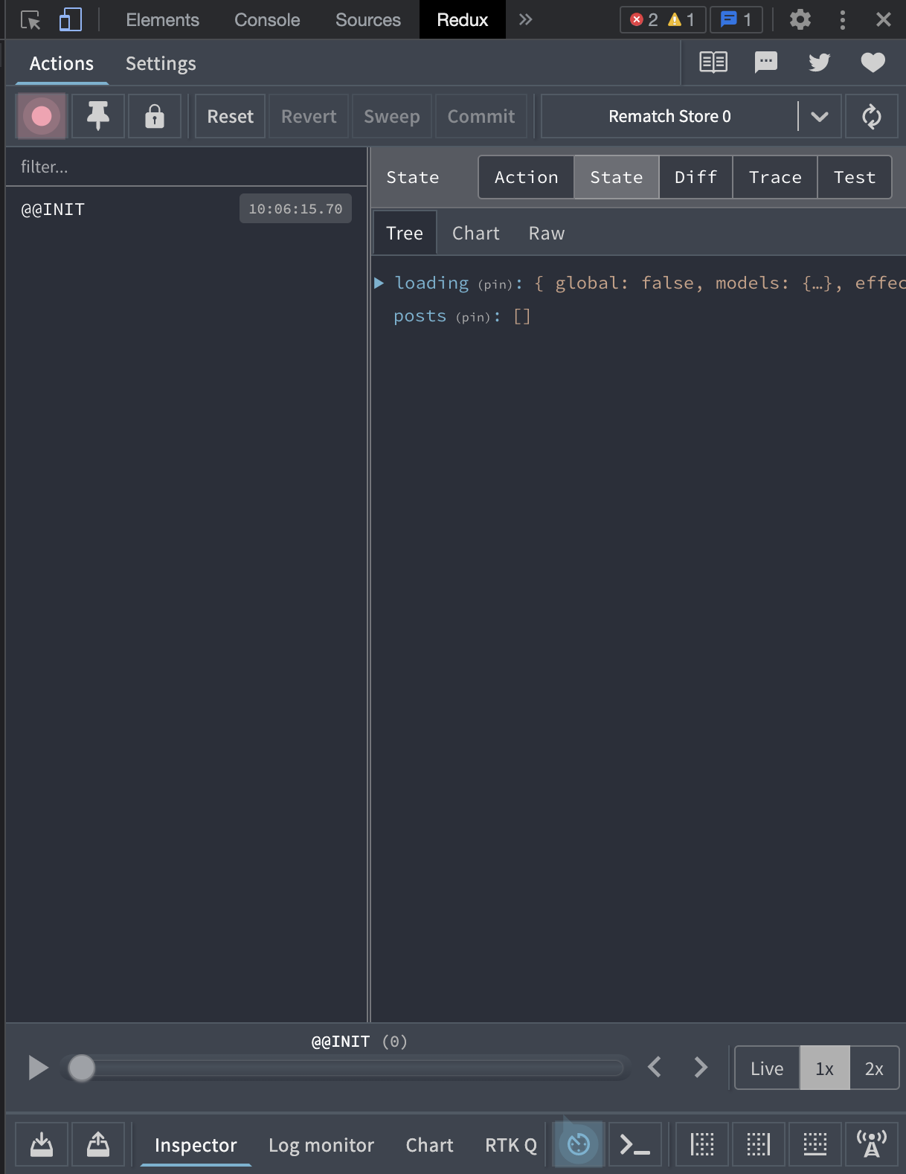
Task: Switch to the Actions tab
Action: point(62,64)
